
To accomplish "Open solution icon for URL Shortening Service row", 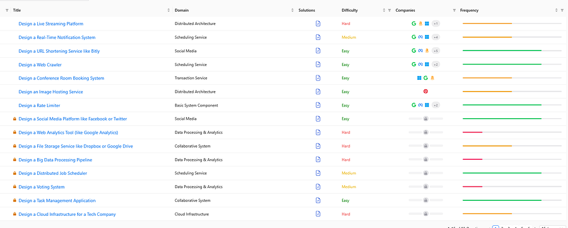I will click(318, 51).
